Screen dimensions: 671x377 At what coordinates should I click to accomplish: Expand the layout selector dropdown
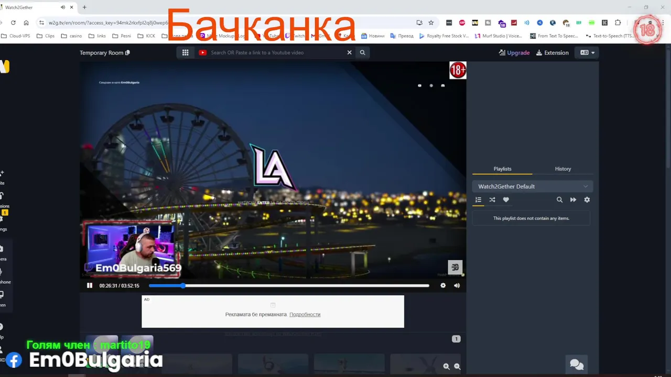[587, 52]
